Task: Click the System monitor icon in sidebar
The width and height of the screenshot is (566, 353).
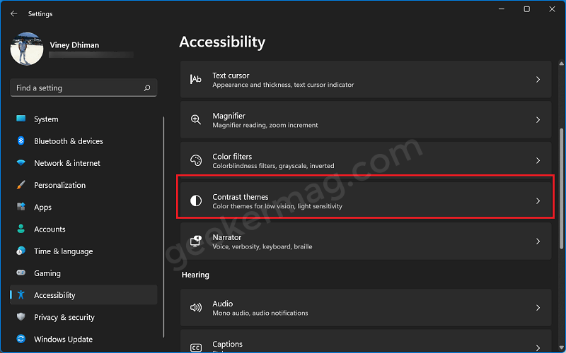Action: point(21,119)
